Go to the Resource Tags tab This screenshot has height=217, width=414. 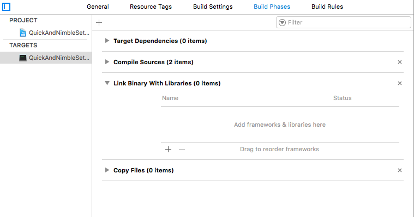(x=151, y=7)
